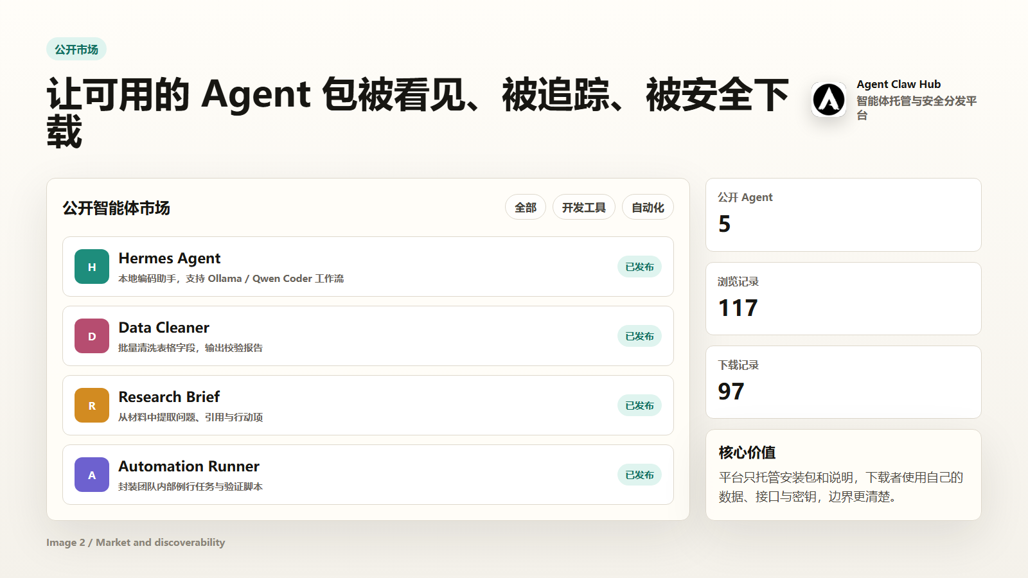Click the 下载记录 value 97

(731, 391)
